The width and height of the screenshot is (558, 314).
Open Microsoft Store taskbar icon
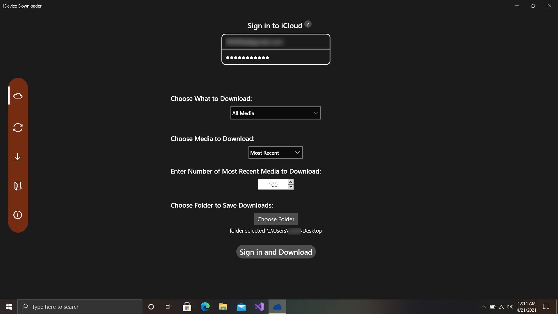coord(187,307)
